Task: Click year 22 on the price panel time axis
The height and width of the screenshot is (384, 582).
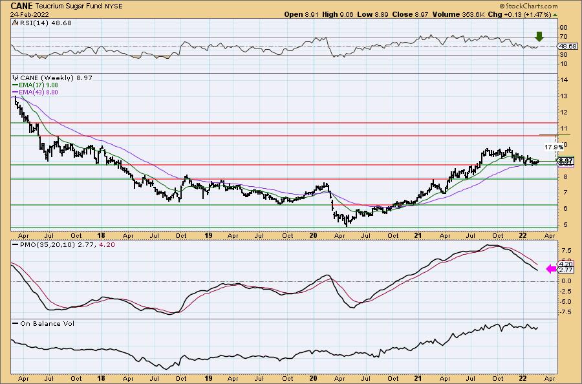Action: (523, 235)
